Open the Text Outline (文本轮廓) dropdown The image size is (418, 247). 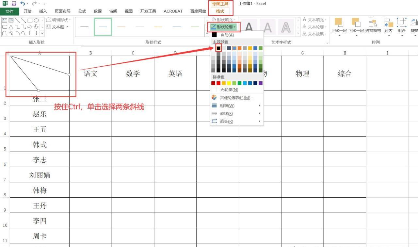coord(314,27)
